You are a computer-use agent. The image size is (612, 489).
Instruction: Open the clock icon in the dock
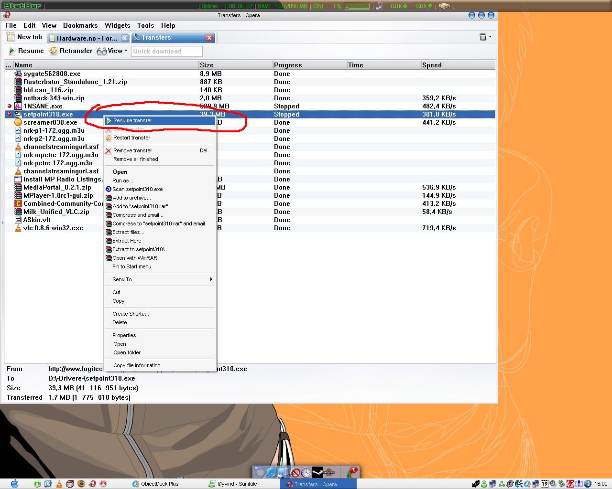tap(306, 472)
